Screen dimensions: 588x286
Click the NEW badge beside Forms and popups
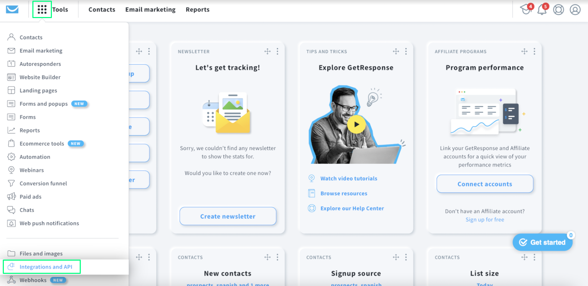(79, 104)
